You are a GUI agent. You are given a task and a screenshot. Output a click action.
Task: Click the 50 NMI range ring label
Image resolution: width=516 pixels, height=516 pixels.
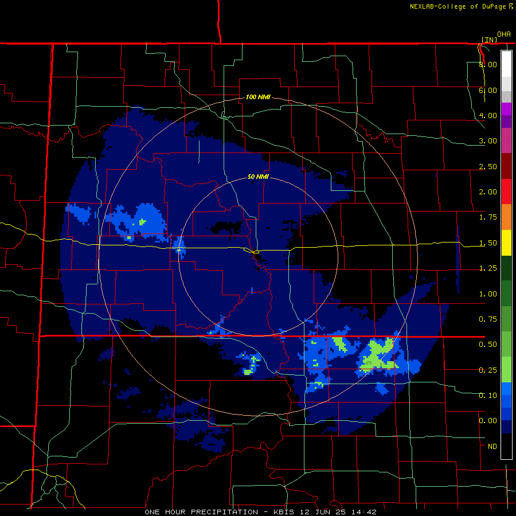258,177
